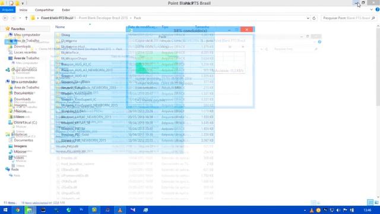The width and height of the screenshot is (380, 214).
Task: Open Visual Studio from the taskbar
Action: [x=132, y=210]
